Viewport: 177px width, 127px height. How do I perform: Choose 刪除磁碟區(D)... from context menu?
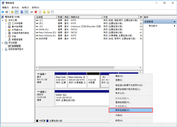pyautogui.click(x=131, y=110)
